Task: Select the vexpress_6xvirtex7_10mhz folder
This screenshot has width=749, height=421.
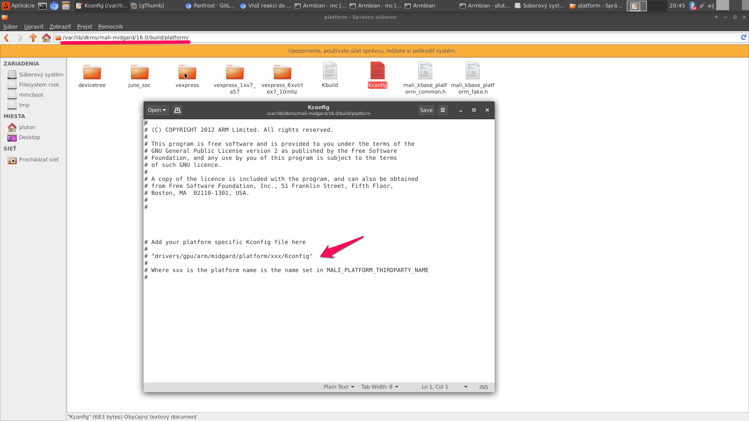Action: point(282,79)
